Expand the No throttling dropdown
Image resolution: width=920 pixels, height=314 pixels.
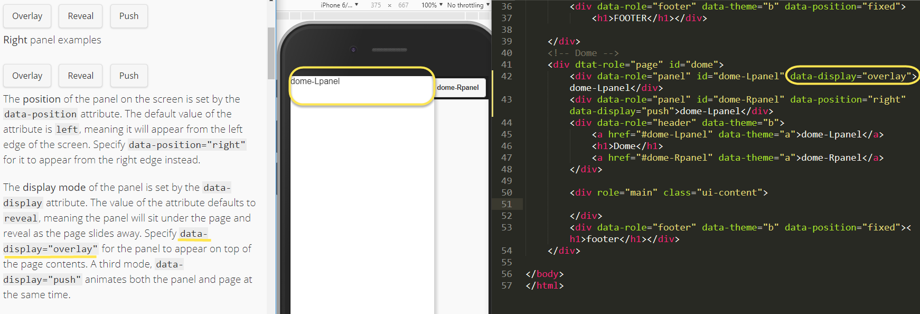[x=468, y=5]
